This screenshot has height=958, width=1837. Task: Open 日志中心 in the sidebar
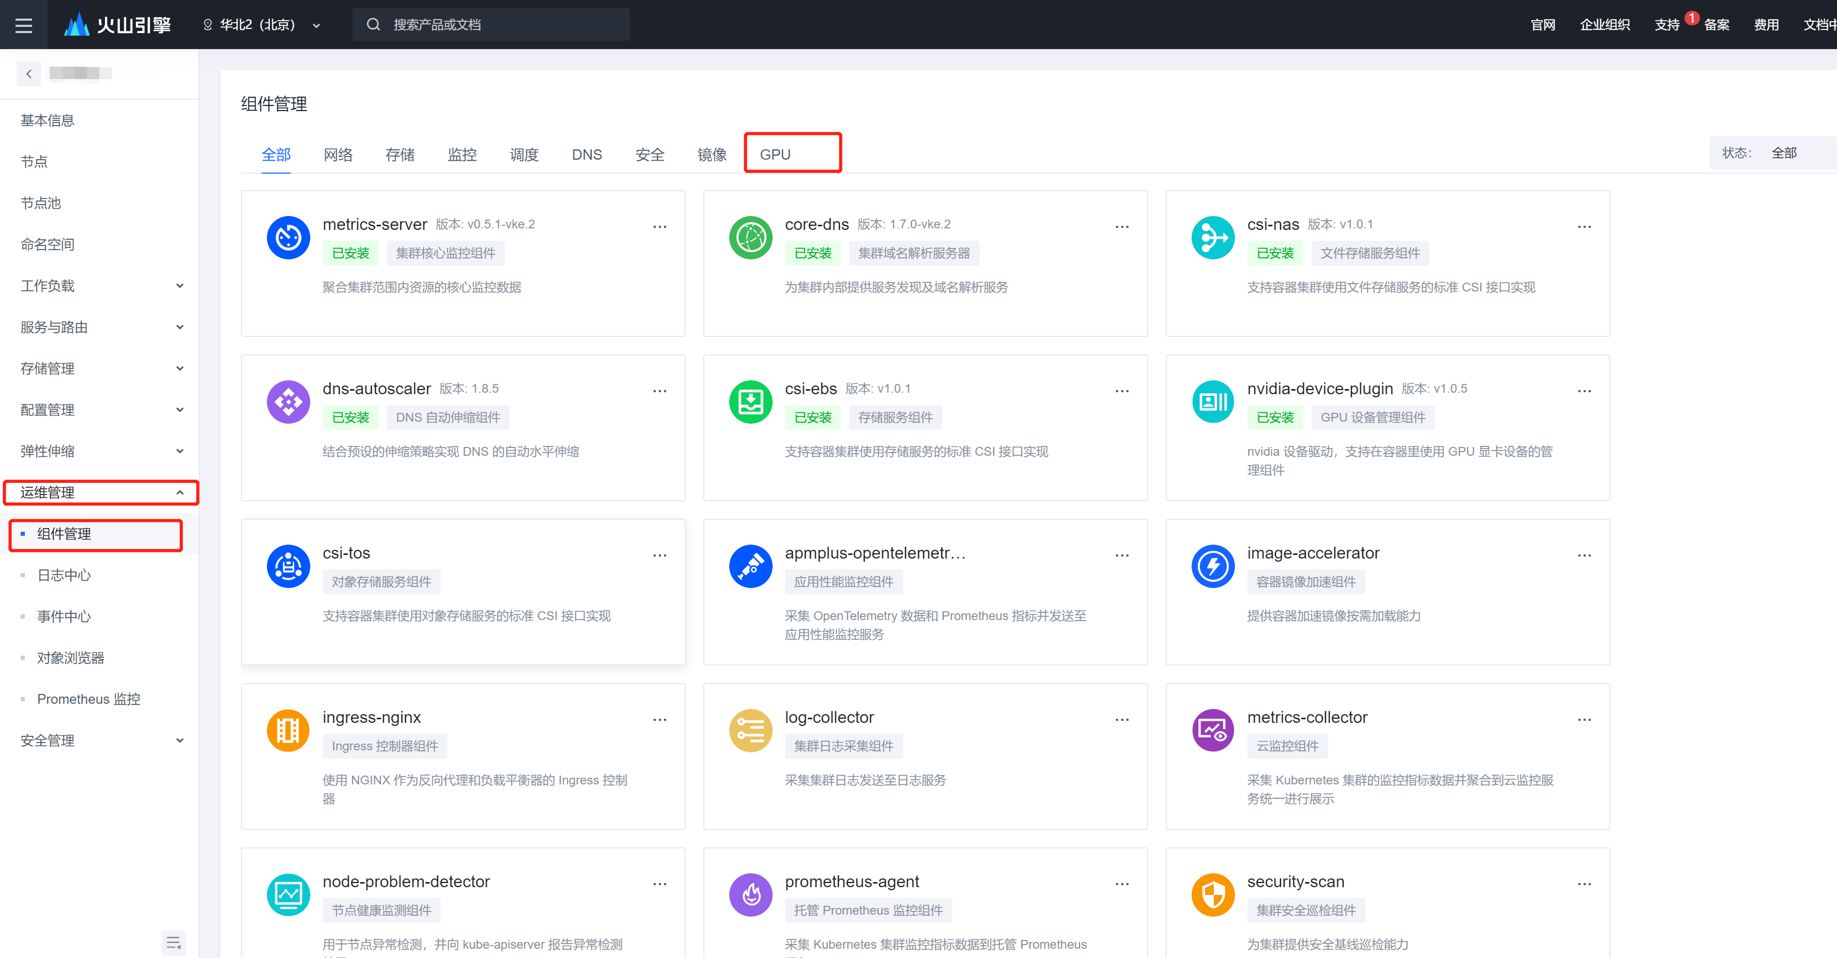click(x=64, y=575)
